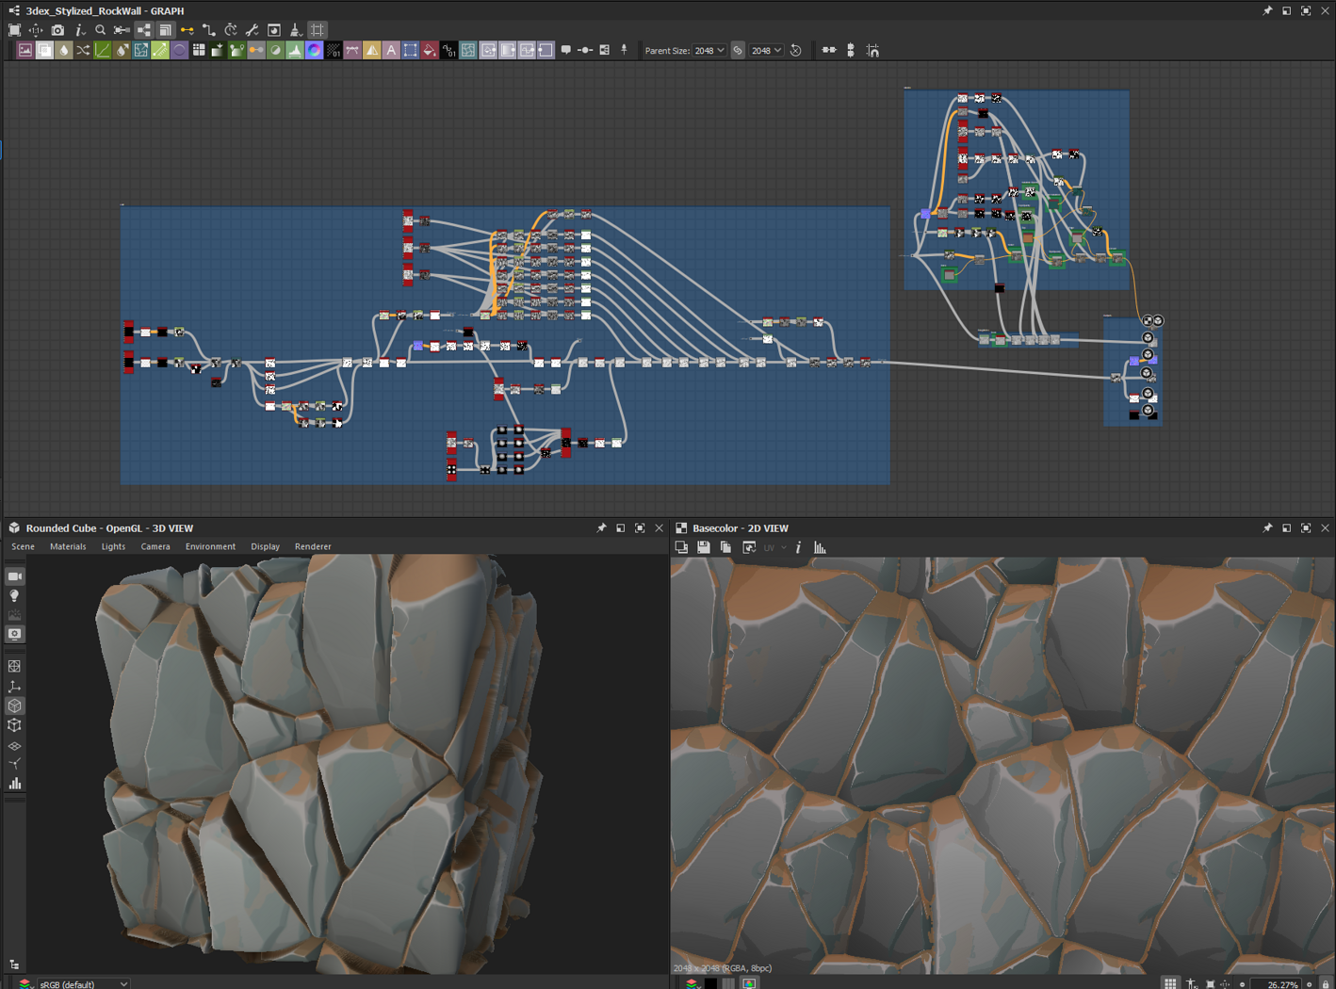The image size is (1336, 989).
Task: Save the 2D view image with the floppy icon
Action: pyautogui.click(x=704, y=547)
